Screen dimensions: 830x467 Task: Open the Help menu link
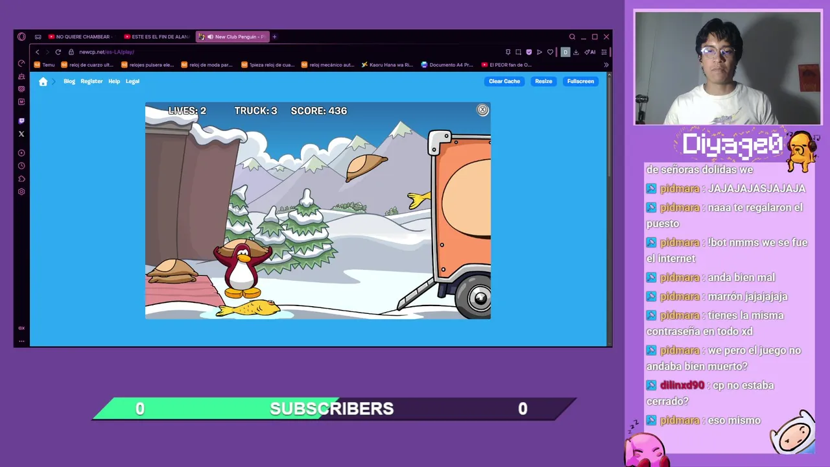tap(114, 81)
